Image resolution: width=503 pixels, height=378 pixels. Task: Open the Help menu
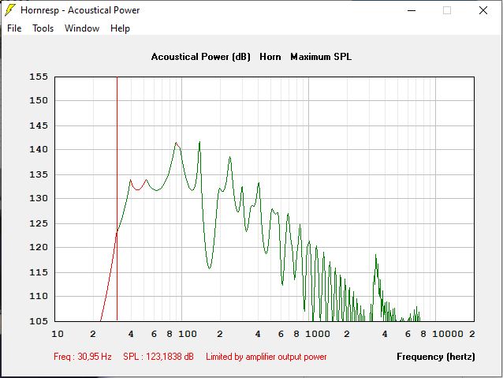120,28
